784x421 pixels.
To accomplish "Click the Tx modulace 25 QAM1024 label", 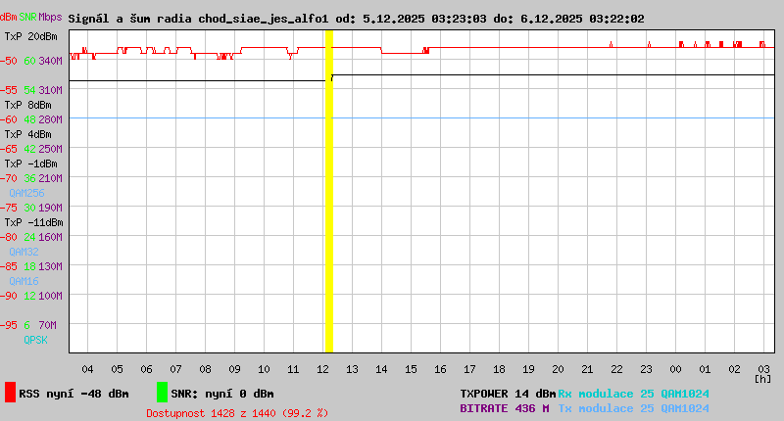I will 633,408.
